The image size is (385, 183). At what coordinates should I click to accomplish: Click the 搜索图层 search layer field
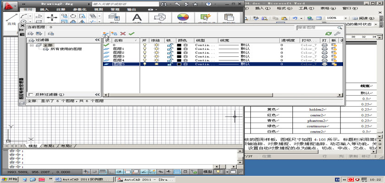pos(319,28)
